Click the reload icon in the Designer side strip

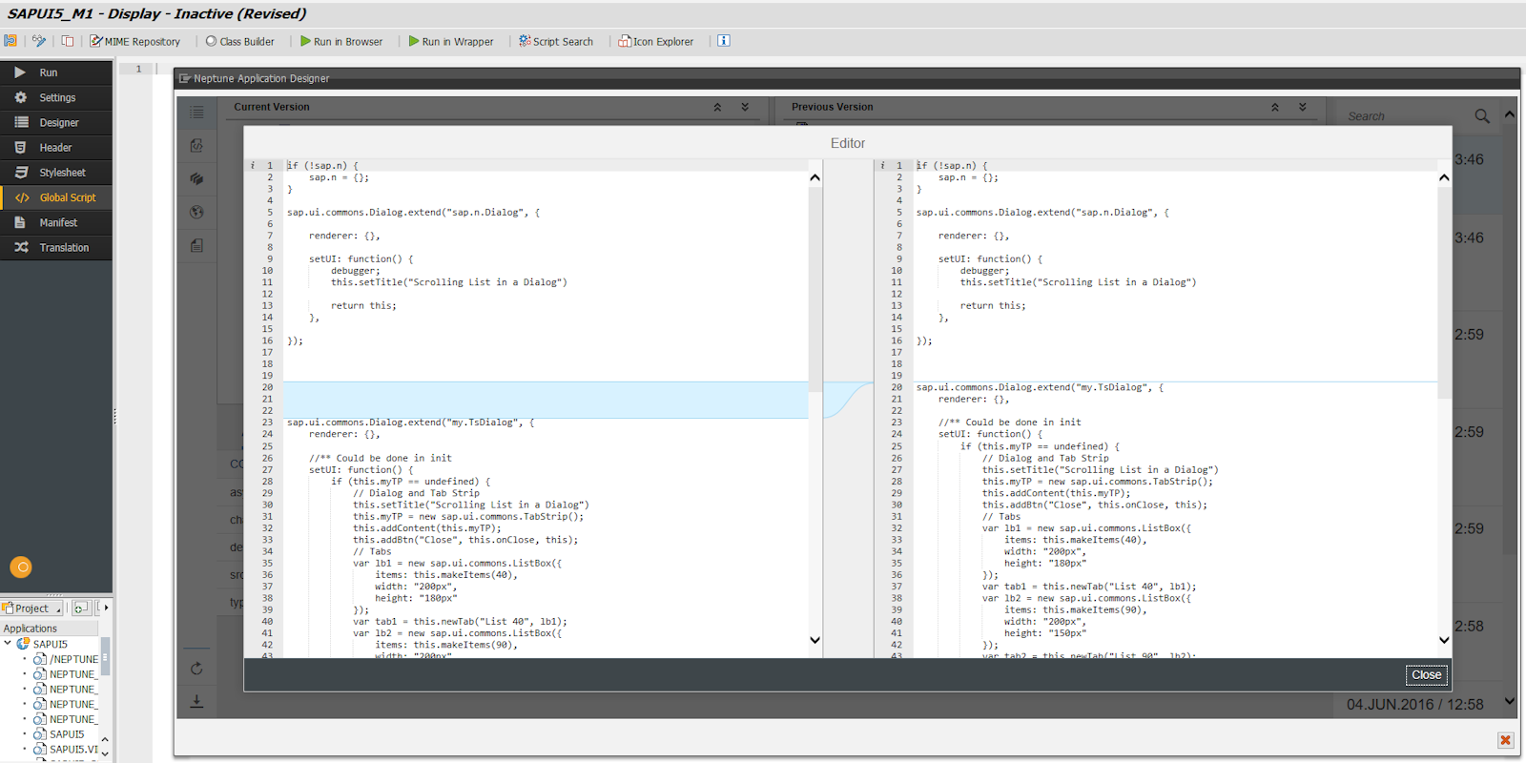pos(196,669)
